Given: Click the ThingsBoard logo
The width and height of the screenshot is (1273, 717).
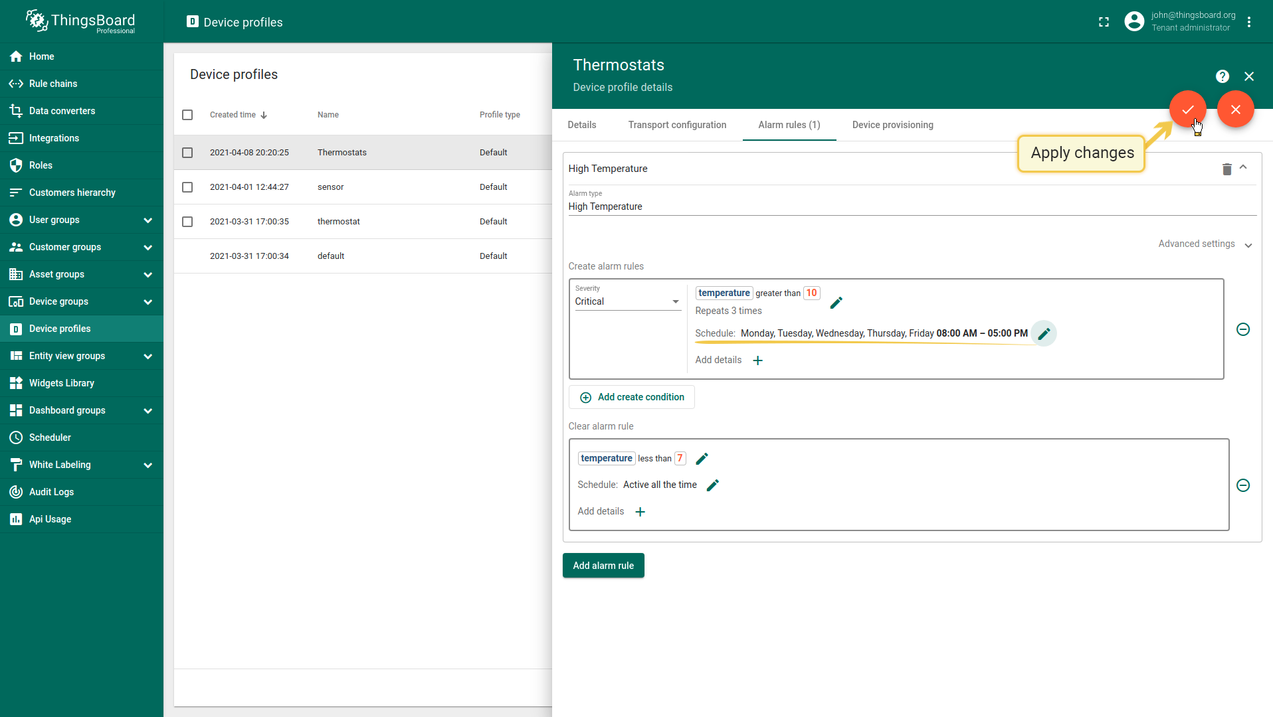Looking at the screenshot, I should [80, 21].
